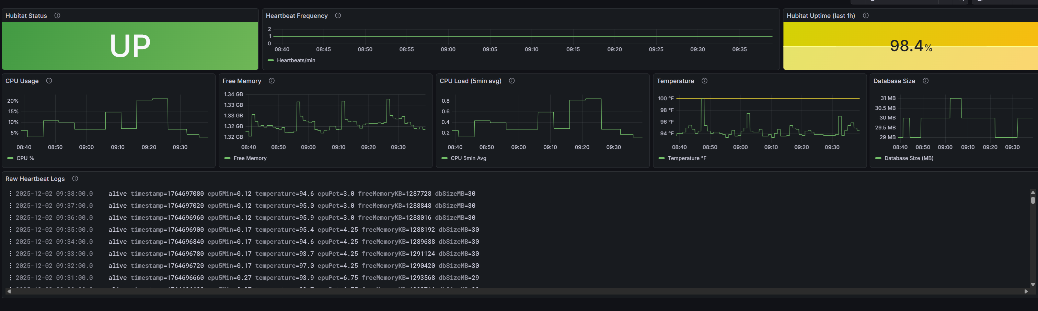Image resolution: width=1038 pixels, height=311 pixels.
Task: Click the Heartbeat Frequency info icon
Action: click(338, 16)
